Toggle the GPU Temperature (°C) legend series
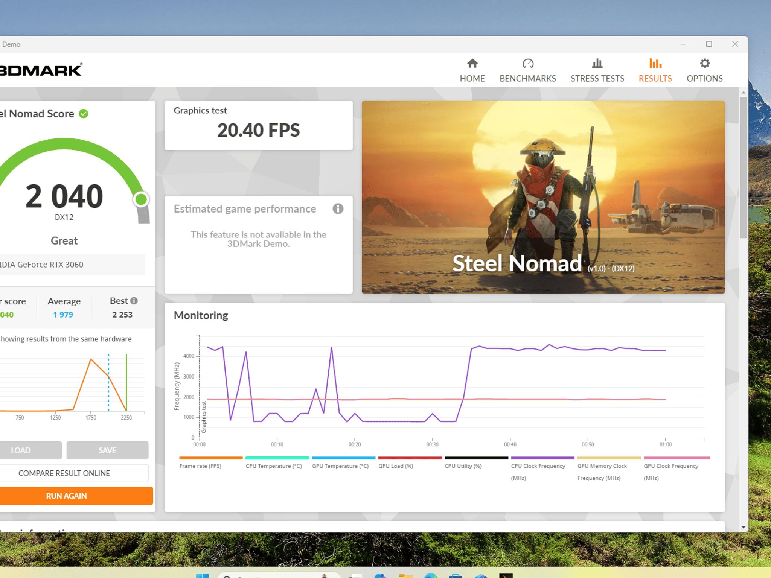 click(343, 463)
